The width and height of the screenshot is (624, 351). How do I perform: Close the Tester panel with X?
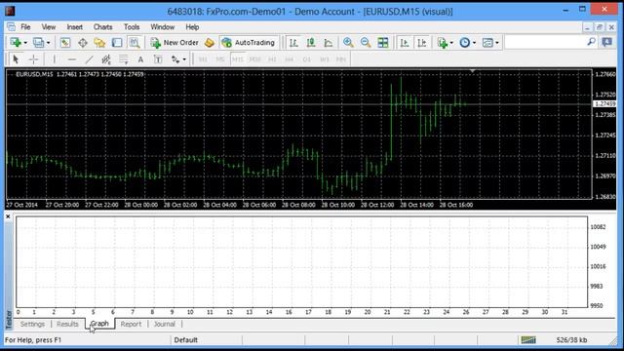pos(8,216)
